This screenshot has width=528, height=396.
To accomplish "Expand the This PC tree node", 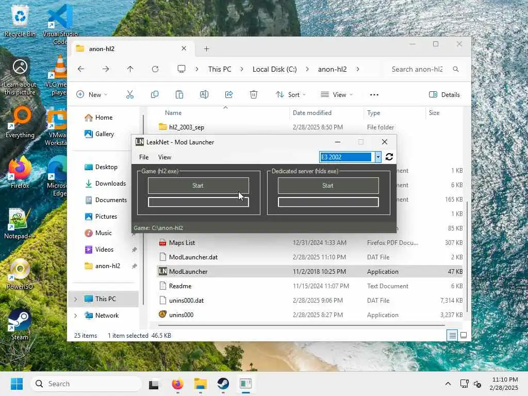I will (x=75, y=299).
